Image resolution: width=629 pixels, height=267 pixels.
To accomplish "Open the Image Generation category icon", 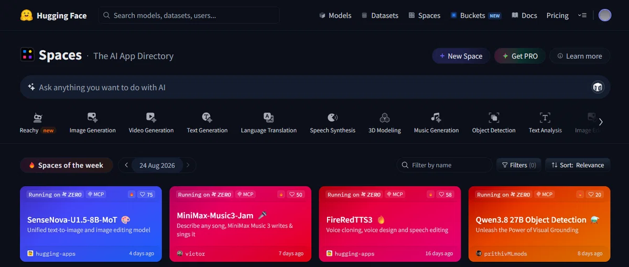I will [x=93, y=118].
